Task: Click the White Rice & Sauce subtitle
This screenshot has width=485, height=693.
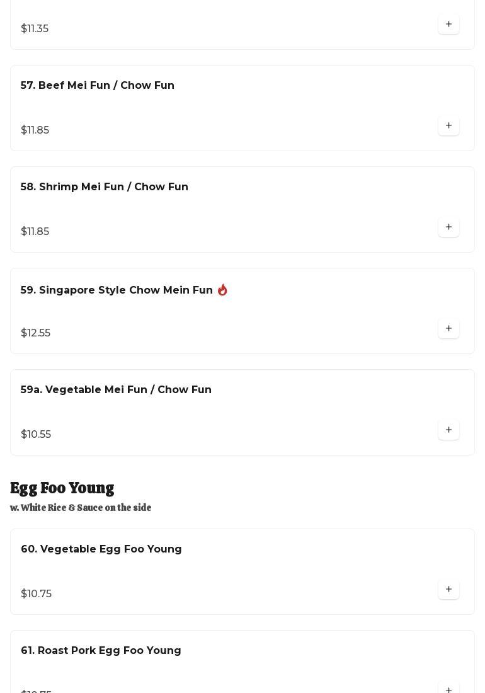Action: click(x=81, y=508)
